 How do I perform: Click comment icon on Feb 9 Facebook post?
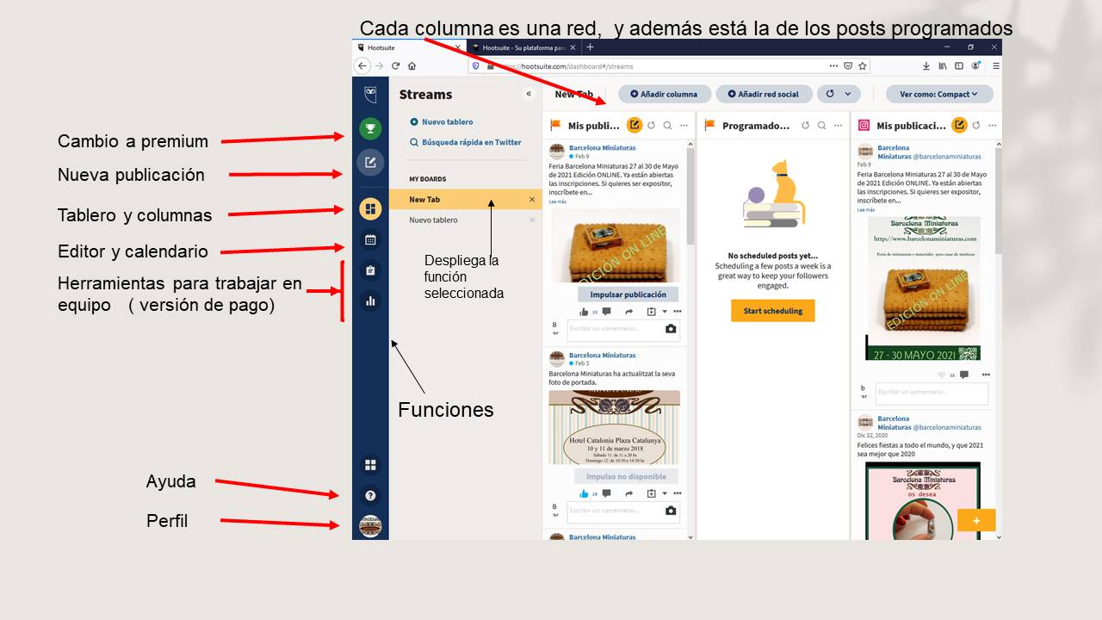[607, 312]
